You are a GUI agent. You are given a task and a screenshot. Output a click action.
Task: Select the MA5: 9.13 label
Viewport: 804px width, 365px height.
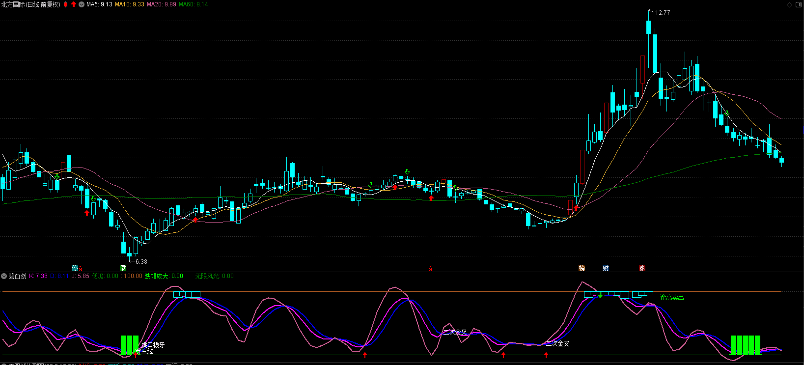(x=99, y=4)
